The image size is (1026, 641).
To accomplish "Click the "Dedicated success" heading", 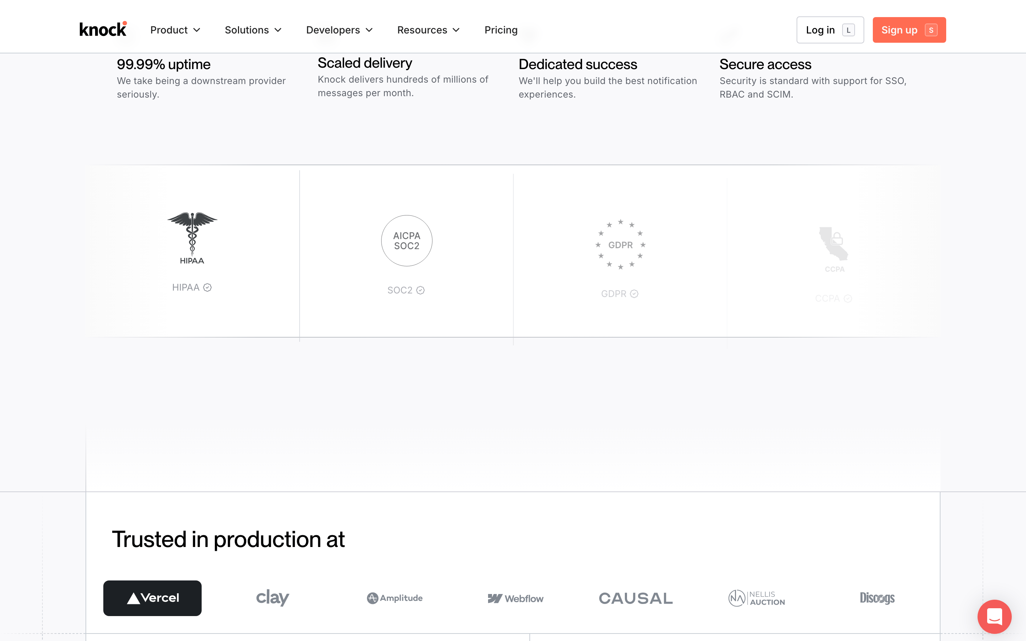I will (x=577, y=64).
